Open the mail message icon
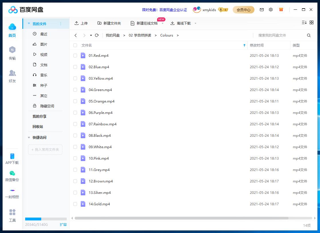 pyautogui.click(x=262, y=10)
